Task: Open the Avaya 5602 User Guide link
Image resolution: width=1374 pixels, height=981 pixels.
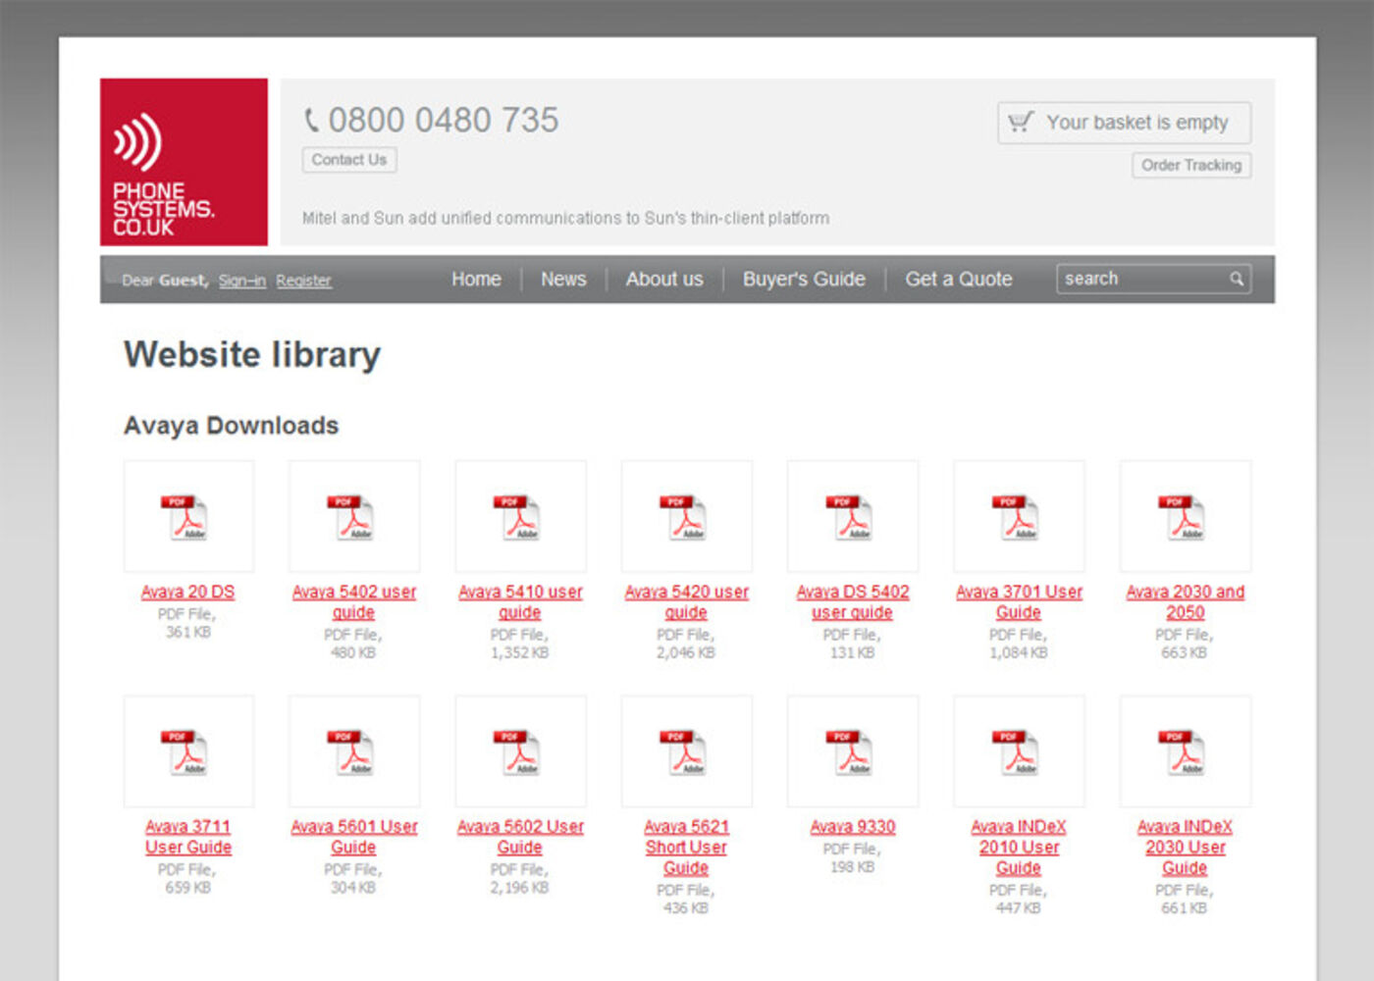Action: point(520,837)
